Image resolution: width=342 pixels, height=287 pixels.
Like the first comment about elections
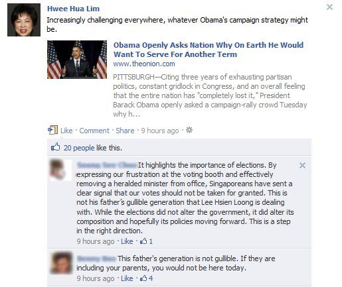[x=127, y=241]
